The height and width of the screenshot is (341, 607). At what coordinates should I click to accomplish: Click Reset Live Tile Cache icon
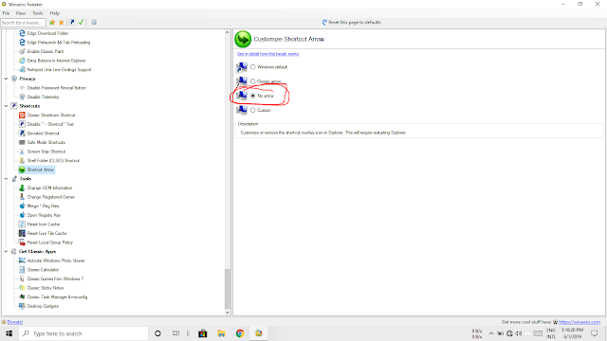pyautogui.click(x=22, y=233)
